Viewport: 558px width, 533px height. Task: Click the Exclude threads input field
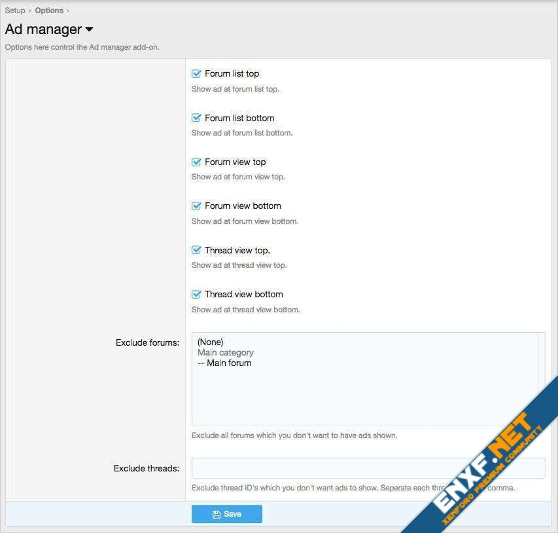(368, 468)
